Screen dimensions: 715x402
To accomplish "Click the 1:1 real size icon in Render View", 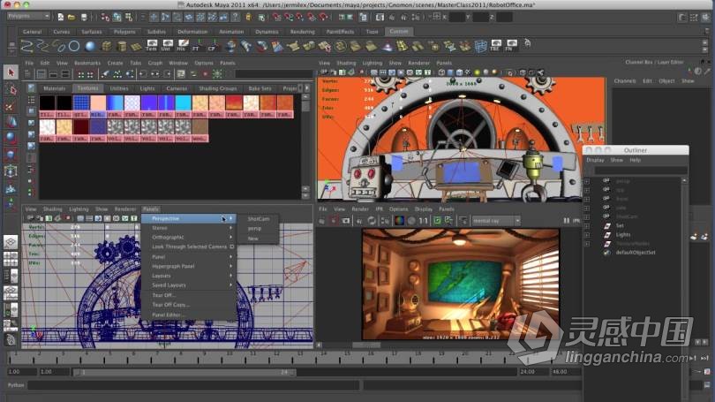I will click(x=423, y=221).
